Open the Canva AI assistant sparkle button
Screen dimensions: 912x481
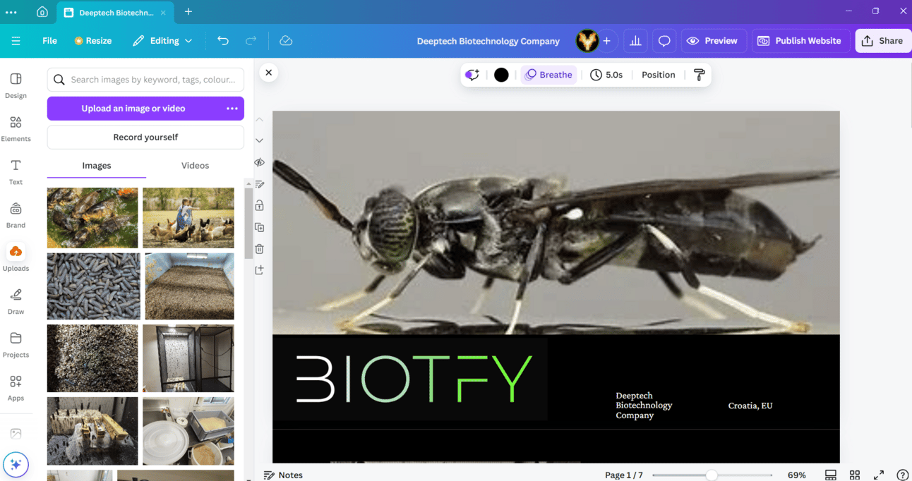point(16,465)
